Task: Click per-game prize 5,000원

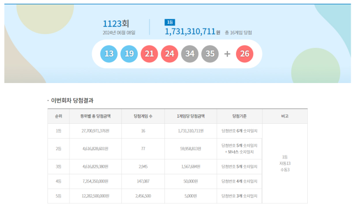Action: [191, 196]
